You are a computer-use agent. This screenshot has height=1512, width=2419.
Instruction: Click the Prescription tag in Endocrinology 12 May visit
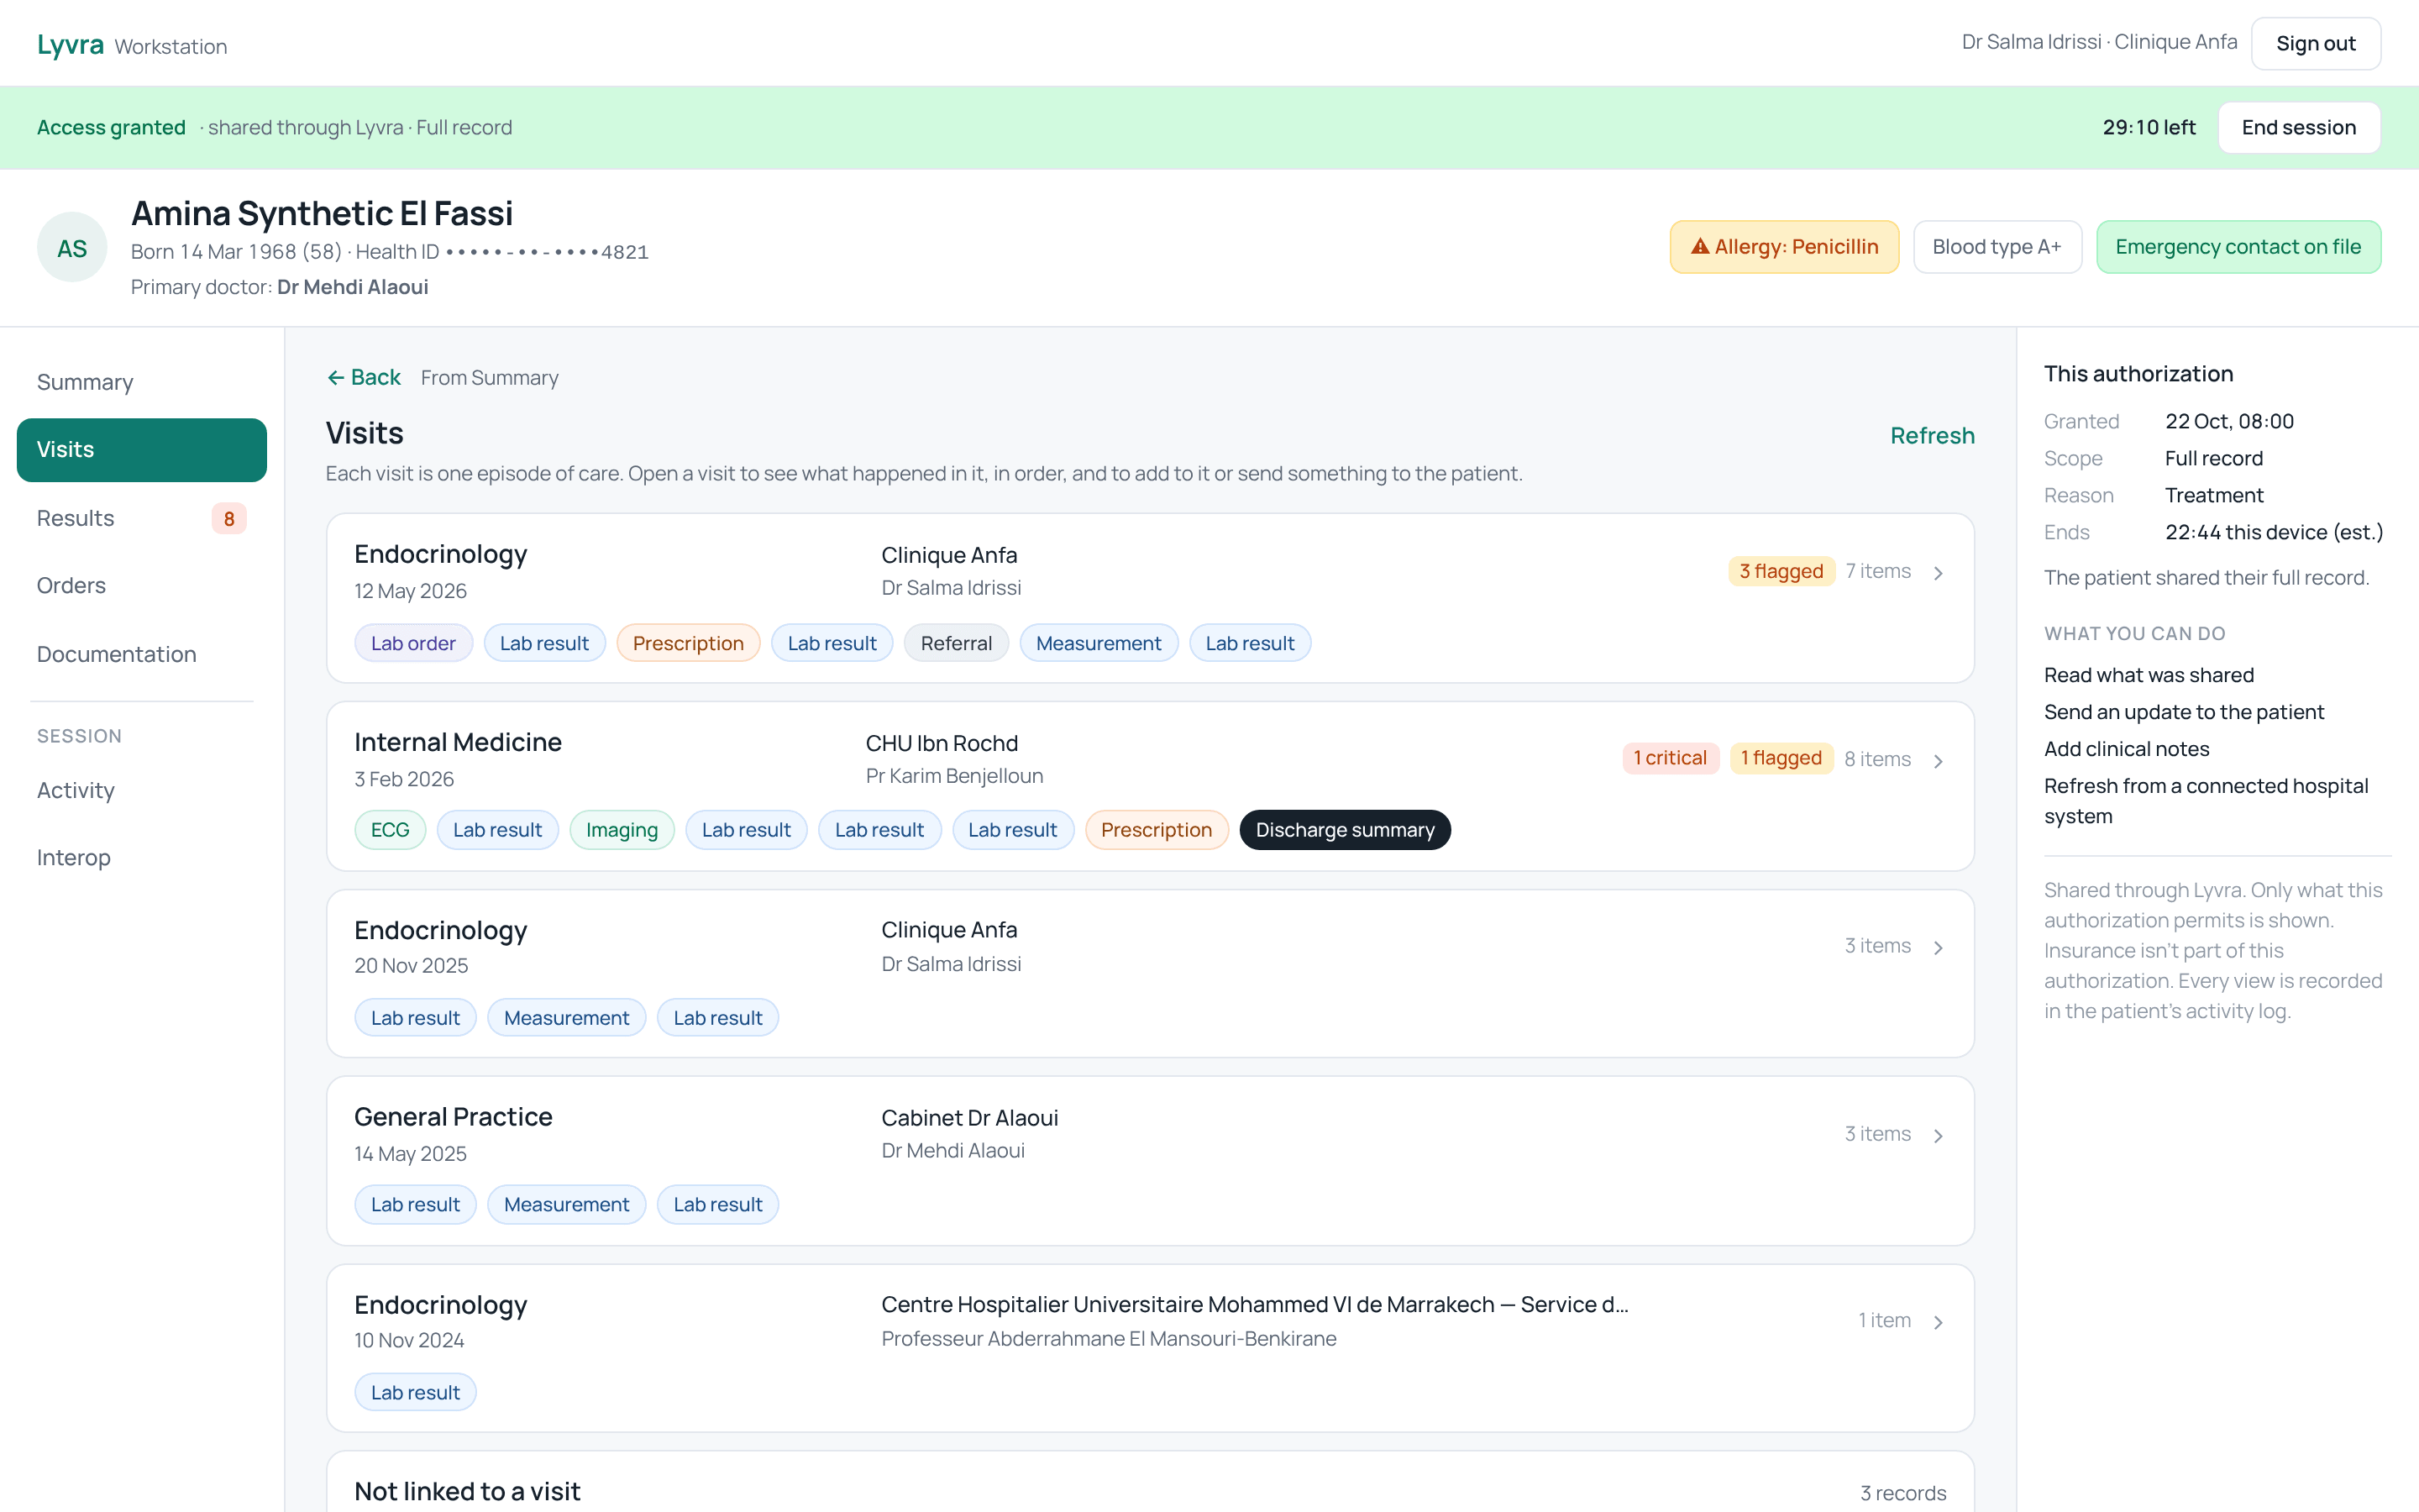pyautogui.click(x=688, y=643)
